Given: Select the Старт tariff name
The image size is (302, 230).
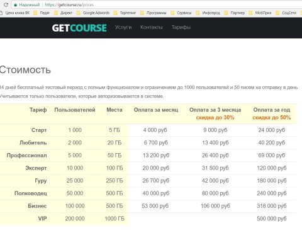Looking at the screenshot, I should coord(39,130).
